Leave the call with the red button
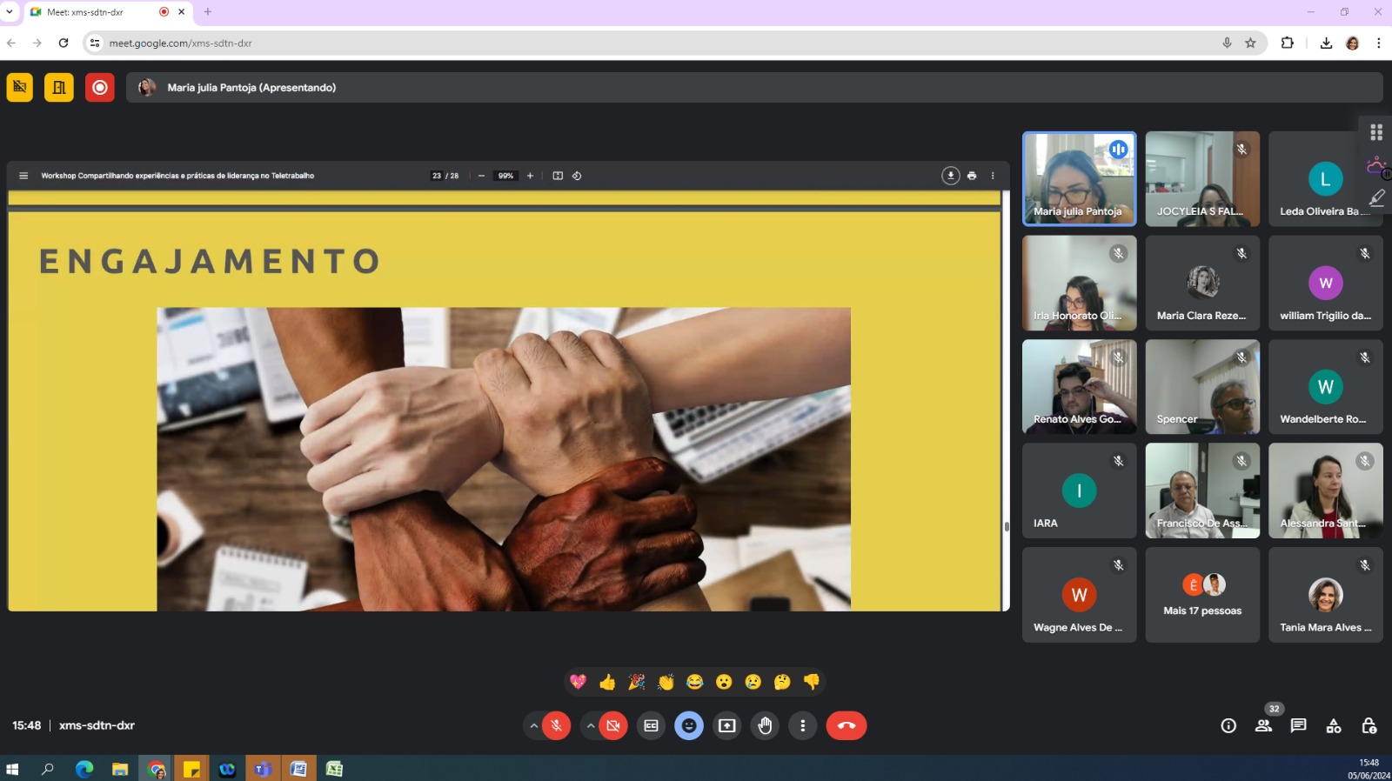This screenshot has height=781, width=1392. pyautogui.click(x=846, y=725)
